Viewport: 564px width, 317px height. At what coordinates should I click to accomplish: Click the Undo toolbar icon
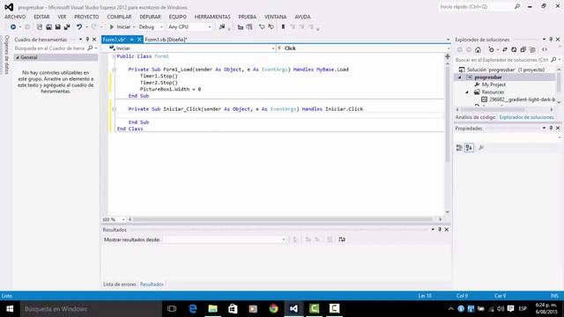pyautogui.click(x=79, y=27)
